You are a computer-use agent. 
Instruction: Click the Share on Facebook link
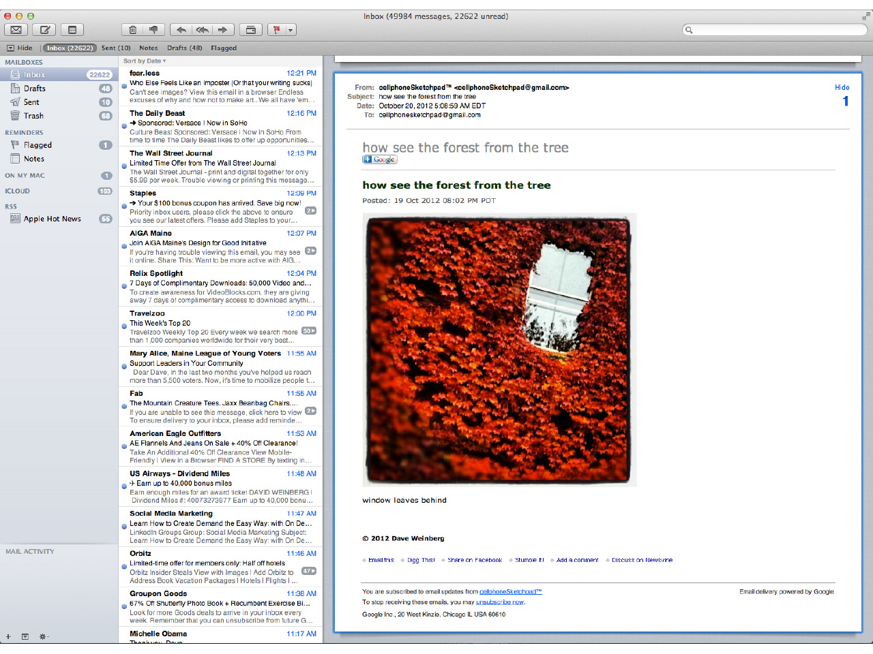click(475, 560)
